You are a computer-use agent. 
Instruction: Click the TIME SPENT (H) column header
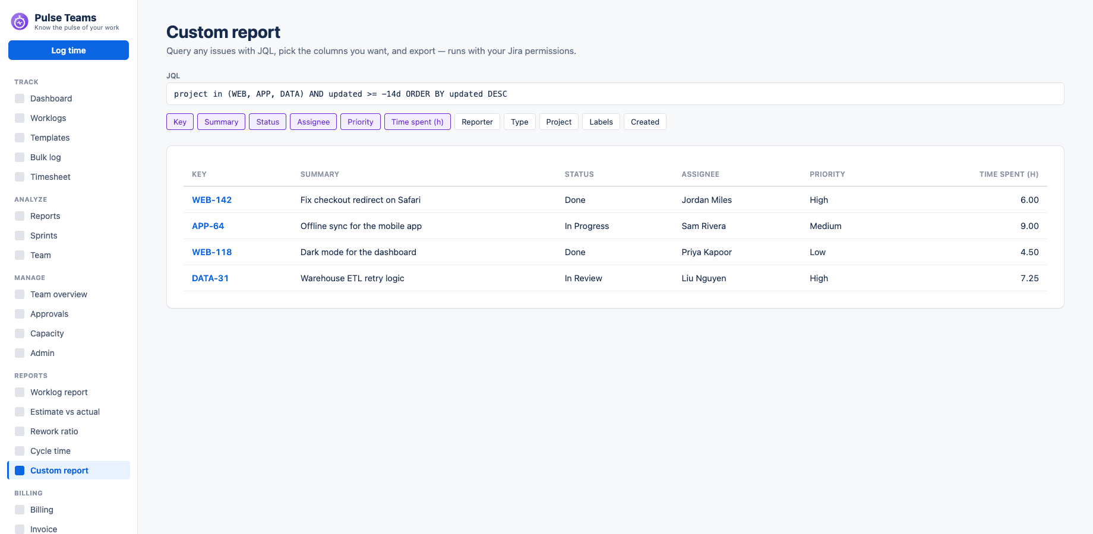click(x=1009, y=174)
